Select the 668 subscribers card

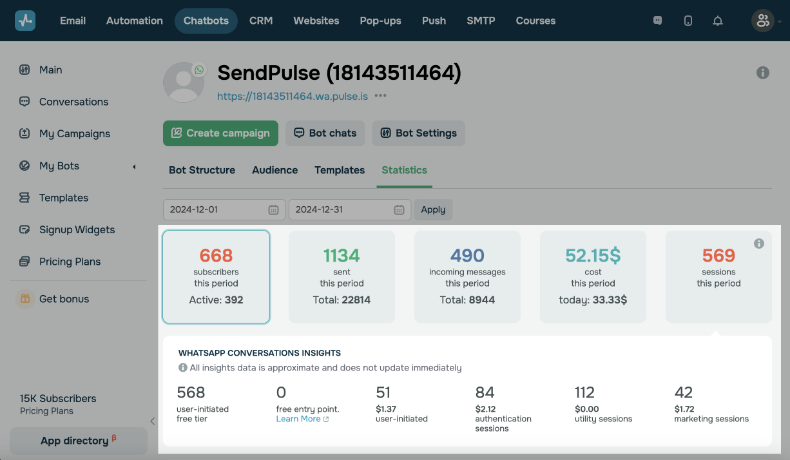[x=216, y=276]
